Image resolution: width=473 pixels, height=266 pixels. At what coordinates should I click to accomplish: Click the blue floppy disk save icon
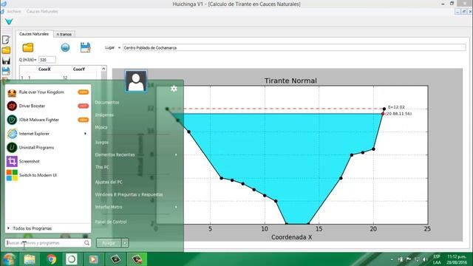(86, 47)
